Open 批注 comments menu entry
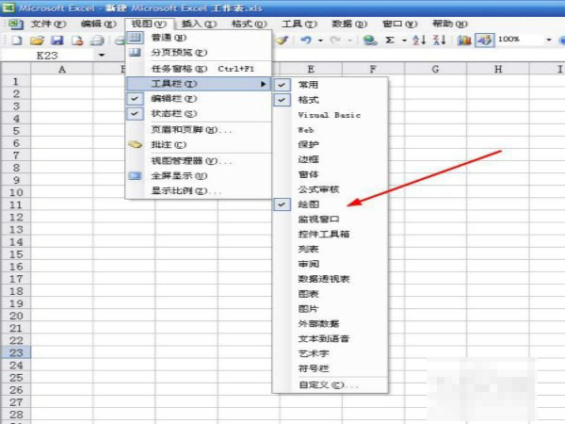This screenshot has width=565, height=424. 198,144
